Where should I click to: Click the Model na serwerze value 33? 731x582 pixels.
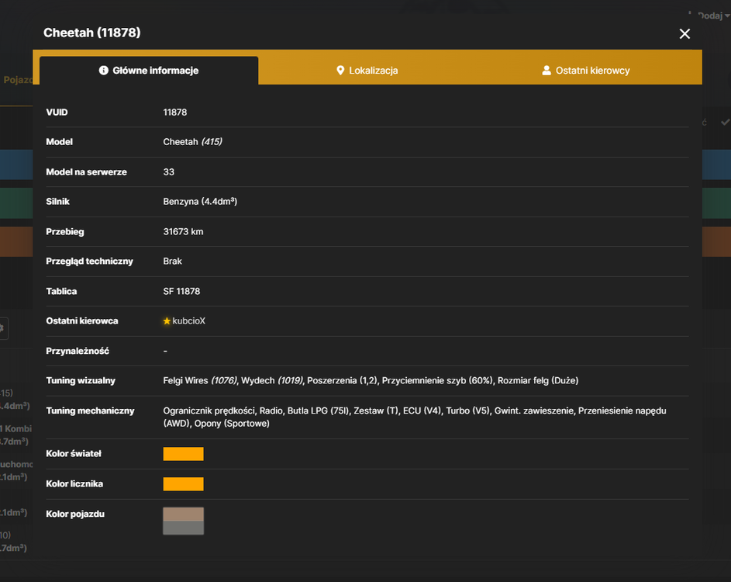tap(169, 172)
